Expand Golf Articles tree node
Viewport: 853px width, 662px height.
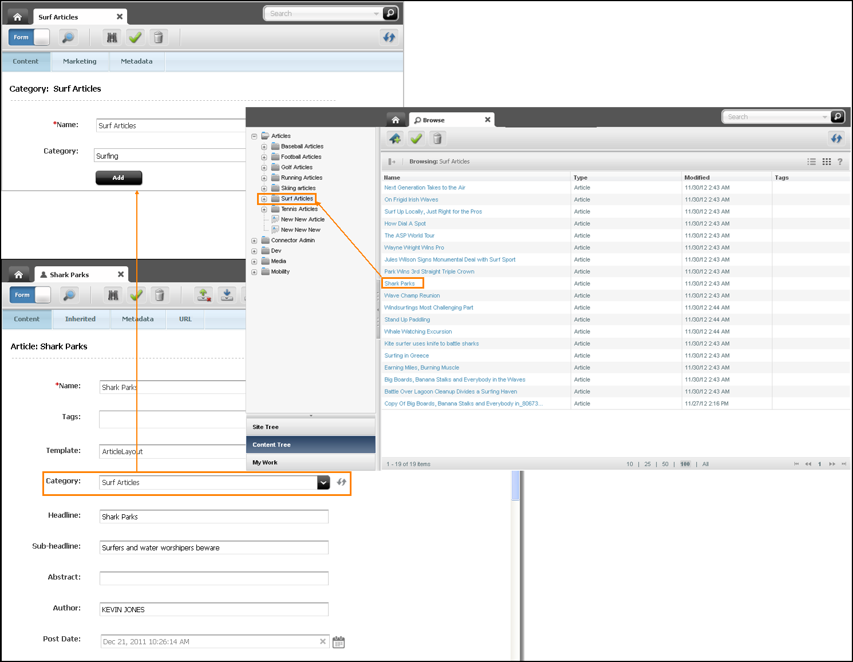tap(264, 168)
